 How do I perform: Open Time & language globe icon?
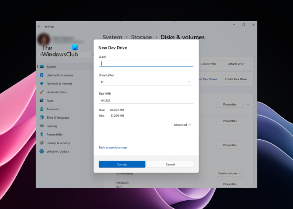[42, 117]
